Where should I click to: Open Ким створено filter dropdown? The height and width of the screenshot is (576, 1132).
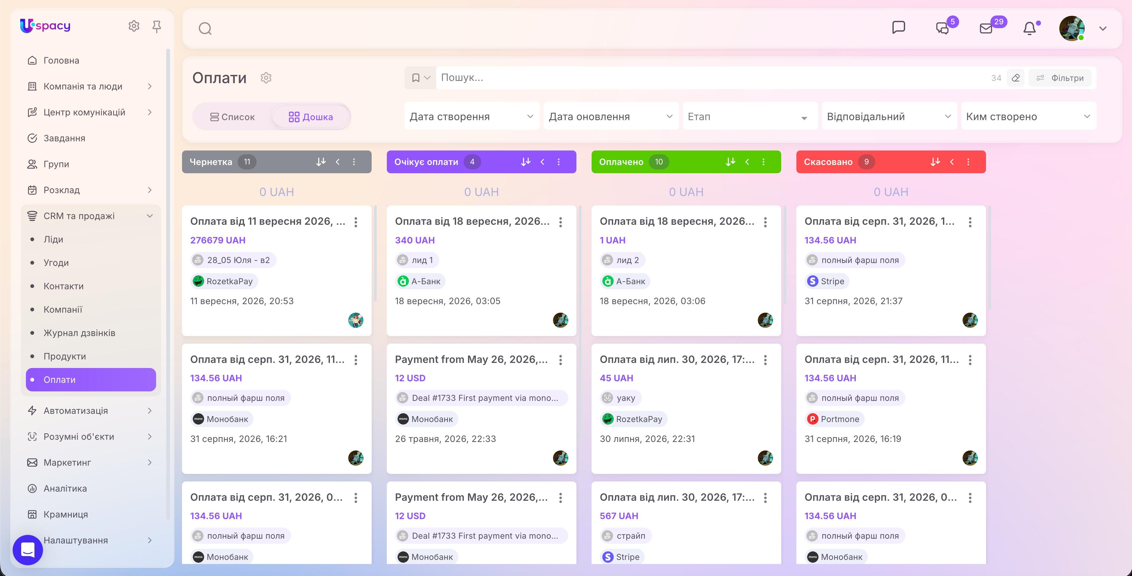pyautogui.click(x=1028, y=117)
